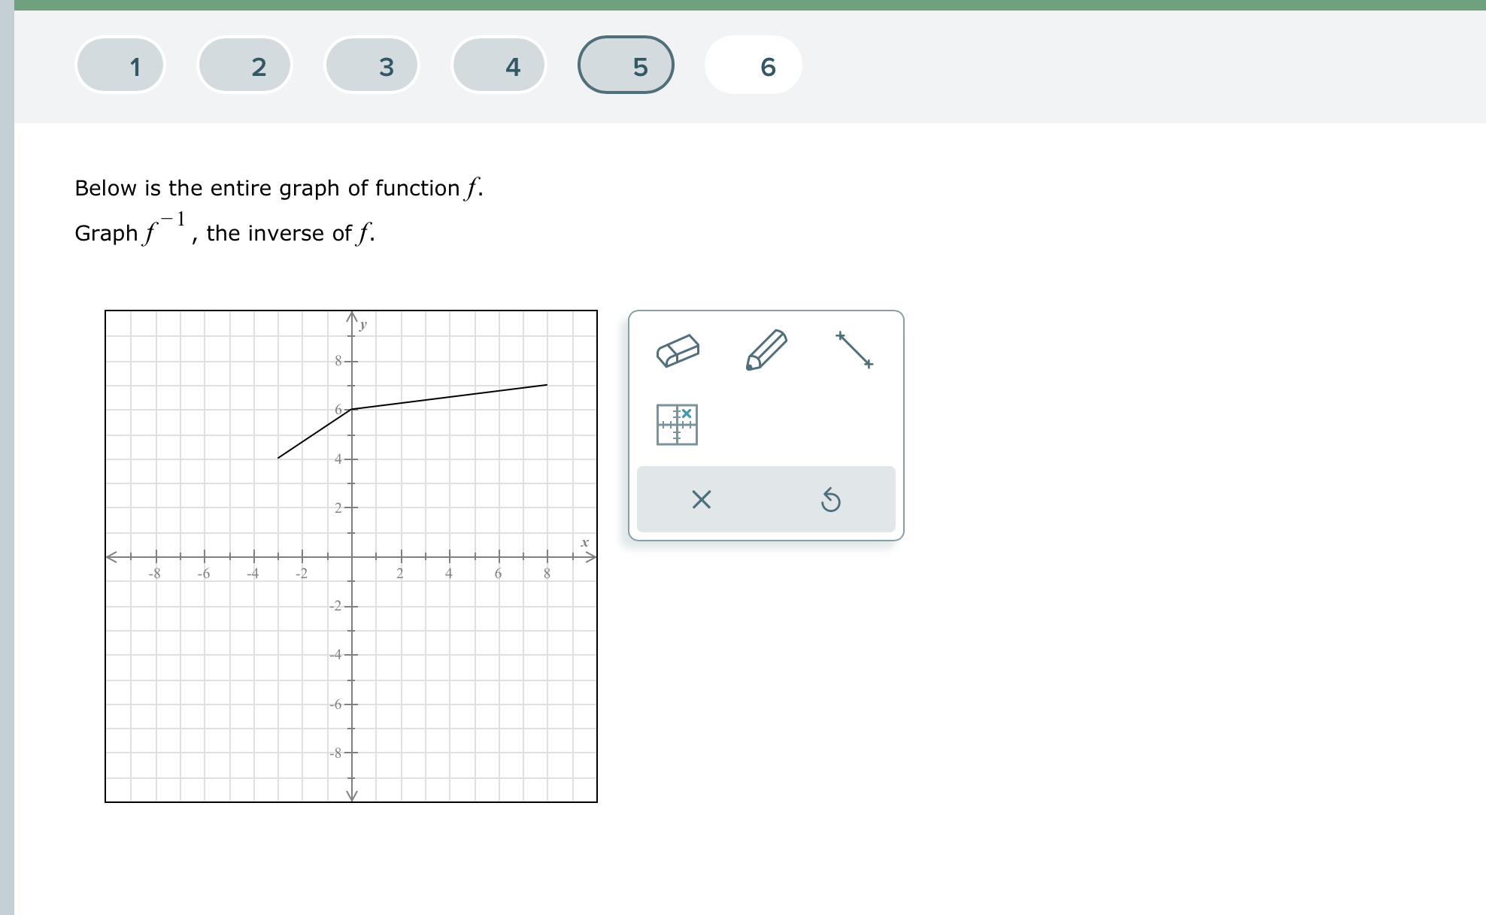Image resolution: width=1486 pixels, height=915 pixels.
Task: Choose the eraser icon to remove drawn marks
Action: (x=679, y=350)
